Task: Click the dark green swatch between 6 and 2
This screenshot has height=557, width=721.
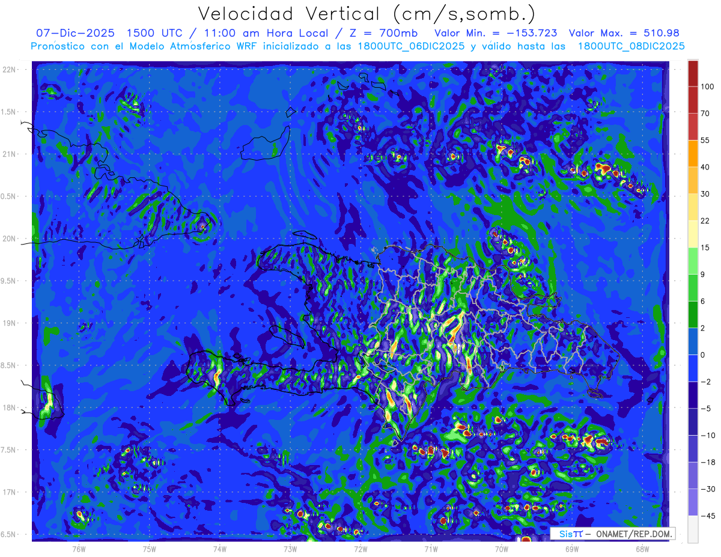Action: point(693,314)
